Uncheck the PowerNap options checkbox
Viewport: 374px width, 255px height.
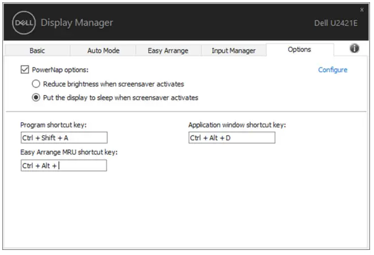click(25, 70)
